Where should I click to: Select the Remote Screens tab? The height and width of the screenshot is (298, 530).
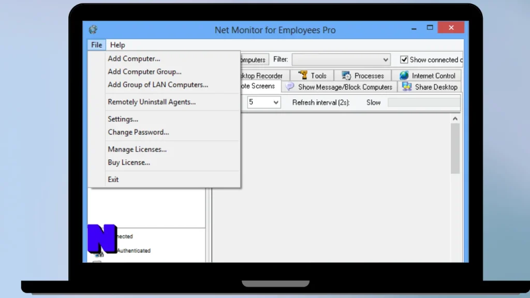click(261, 86)
